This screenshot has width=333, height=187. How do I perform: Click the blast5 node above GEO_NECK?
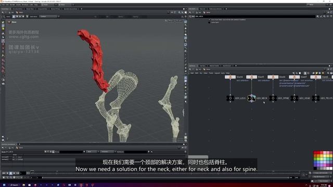point(252,77)
